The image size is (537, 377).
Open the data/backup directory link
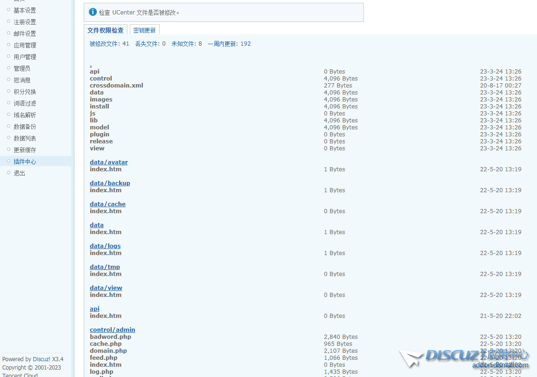click(x=110, y=183)
